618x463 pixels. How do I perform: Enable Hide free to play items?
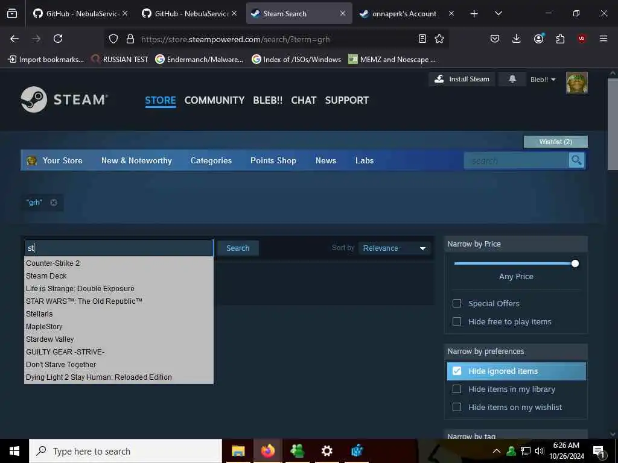coord(457,321)
